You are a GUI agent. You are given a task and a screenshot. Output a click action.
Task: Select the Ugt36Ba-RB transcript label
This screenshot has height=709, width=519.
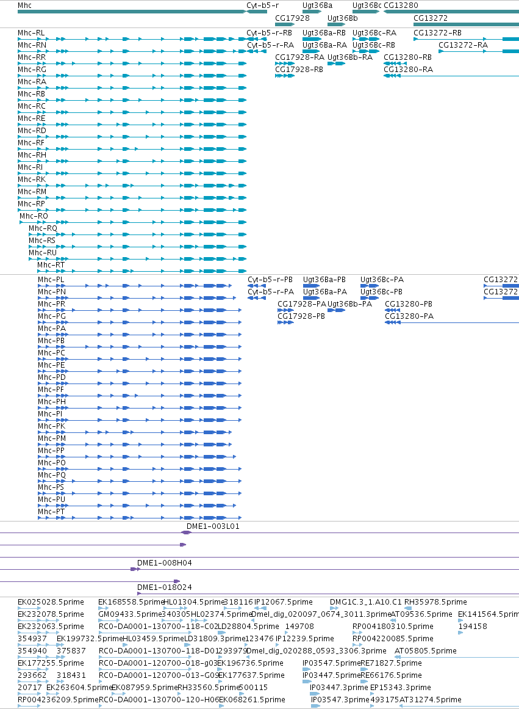[324, 33]
